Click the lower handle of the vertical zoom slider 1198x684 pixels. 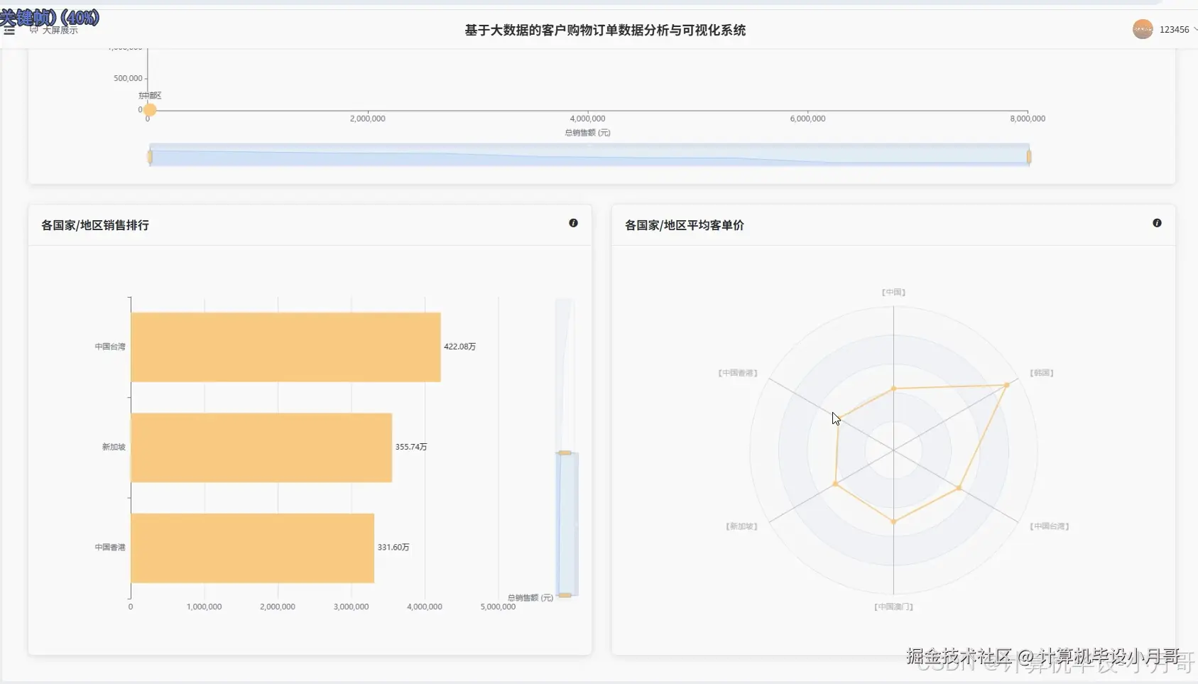pyautogui.click(x=565, y=595)
